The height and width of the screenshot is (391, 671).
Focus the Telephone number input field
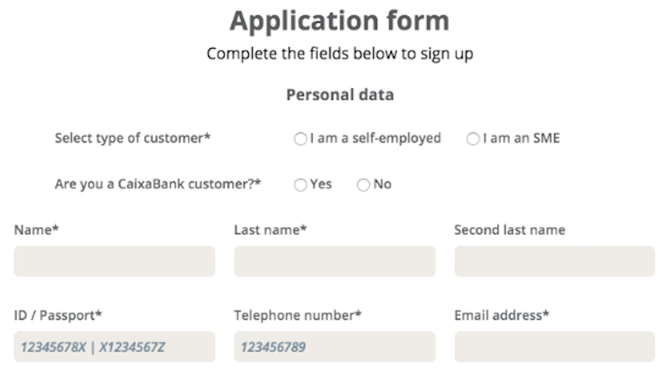point(334,347)
